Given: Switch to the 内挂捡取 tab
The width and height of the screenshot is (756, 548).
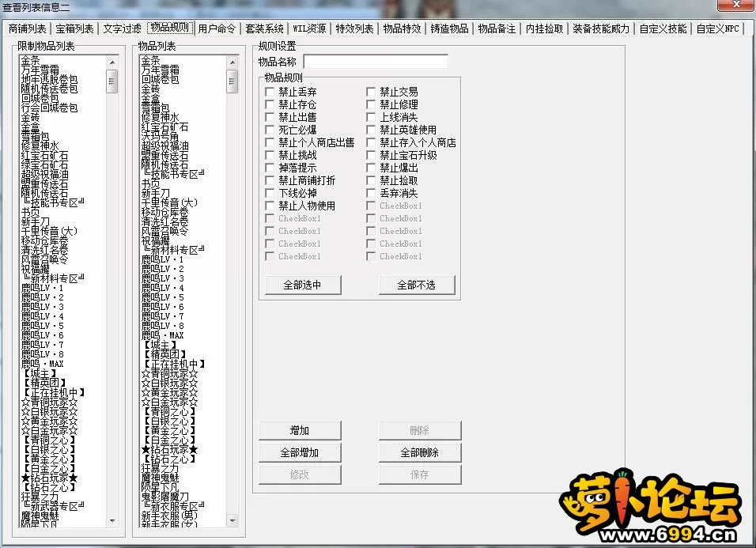Looking at the screenshot, I should [x=544, y=29].
